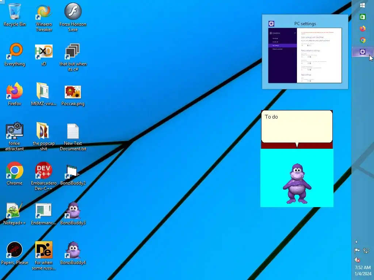Select the Chrome desktop shortcut

pos(15,174)
